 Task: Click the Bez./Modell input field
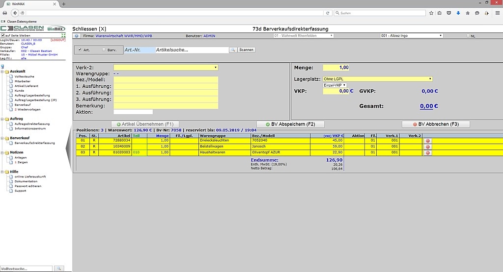[x=166, y=80]
